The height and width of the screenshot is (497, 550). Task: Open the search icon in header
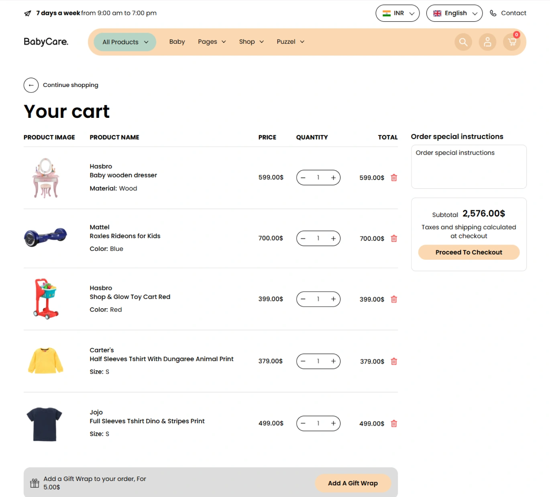pos(463,42)
